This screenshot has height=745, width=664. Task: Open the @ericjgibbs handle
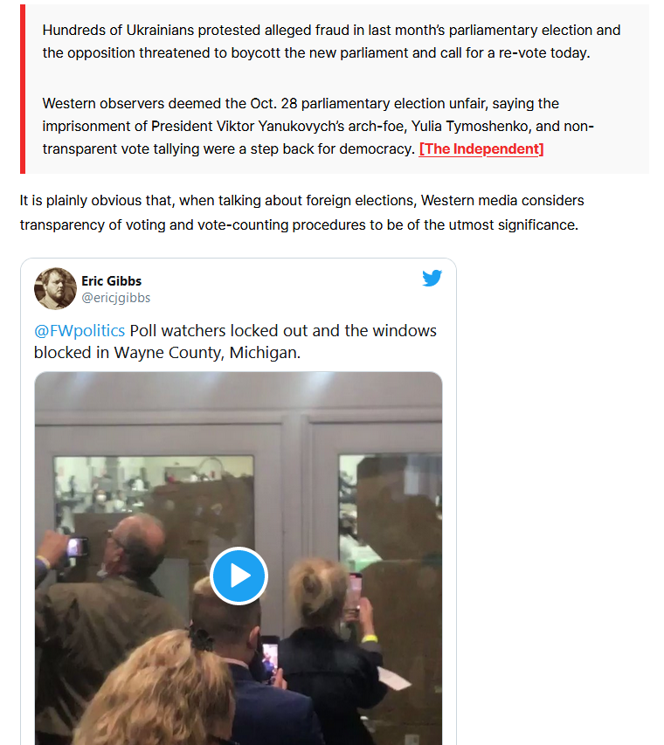pyautogui.click(x=116, y=298)
